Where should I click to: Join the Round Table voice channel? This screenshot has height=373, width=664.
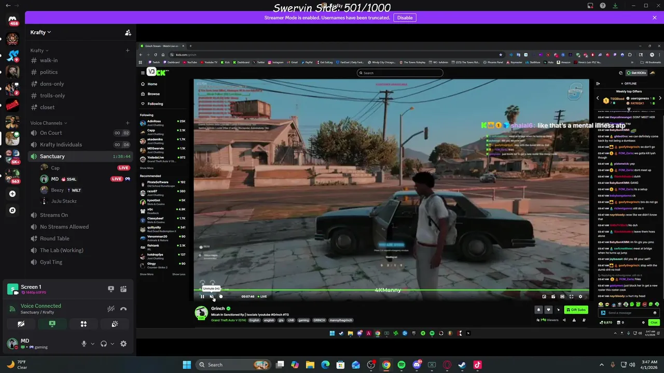point(81,238)
